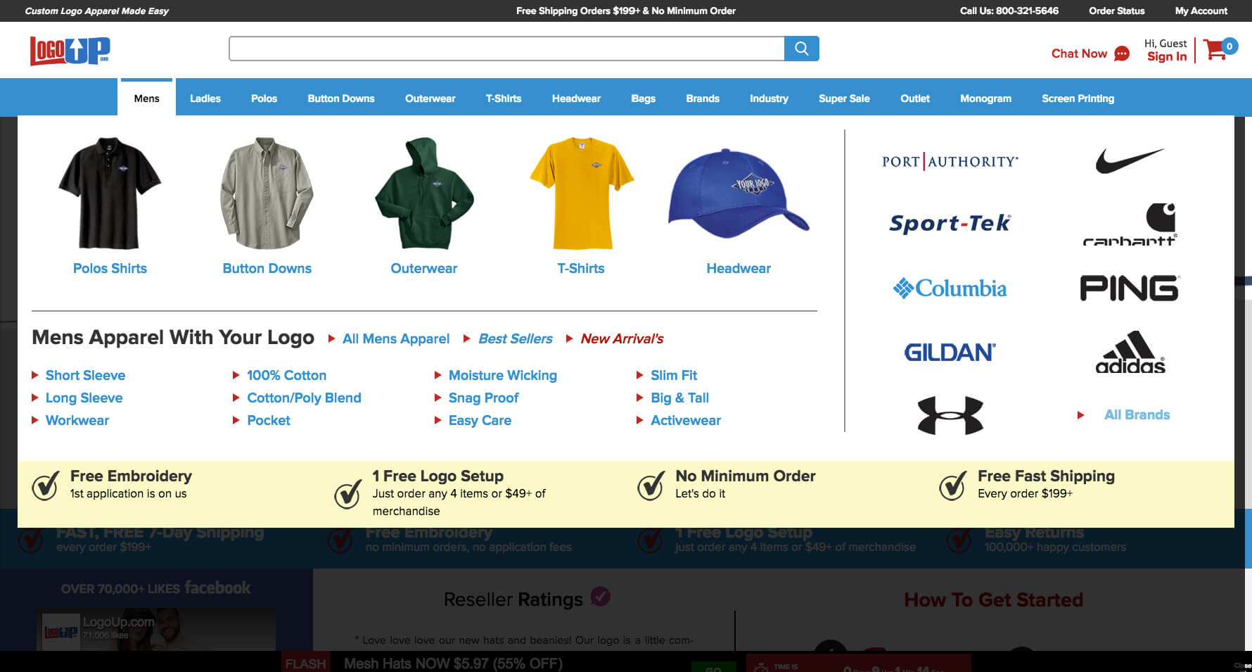Expand the Brands navigation menu
The width and height of the screenshot is (1252, 672).
(702, 99)
